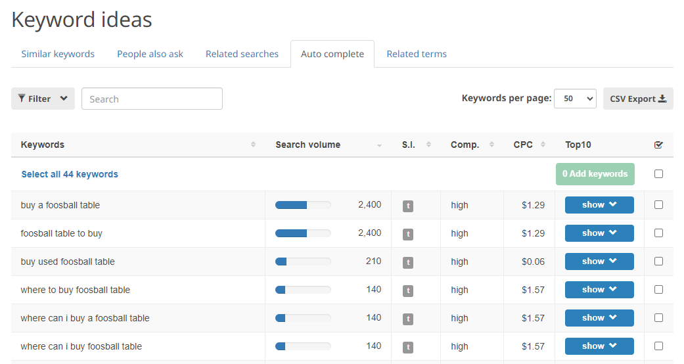The image size is (684, 364).
Task: Select checkbox for 'where can i buy foosball table'
Action: (x=658, y=346)
